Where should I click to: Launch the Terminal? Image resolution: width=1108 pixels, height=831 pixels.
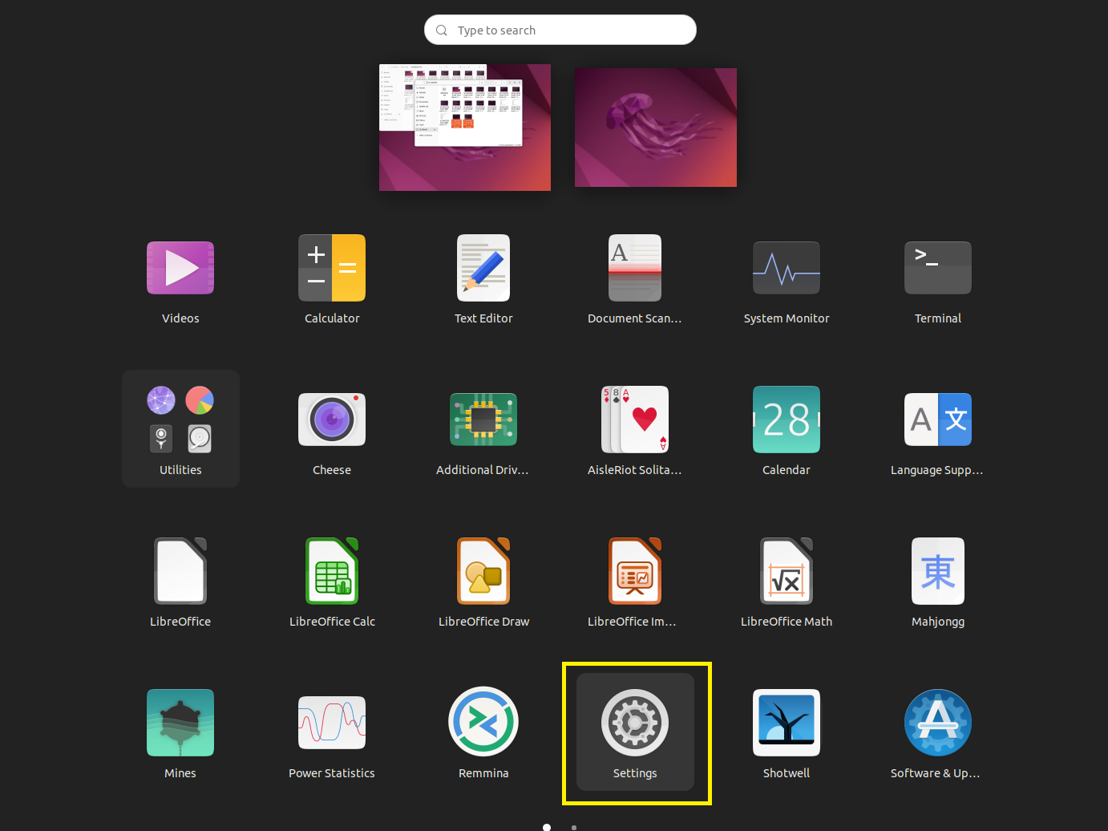[x=938, y=268]
